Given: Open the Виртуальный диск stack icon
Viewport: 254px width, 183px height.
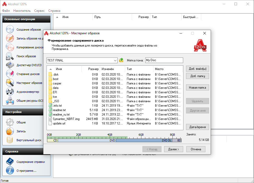Looking at the screenshot, I should pyautogui.click(x=10, y=140).
